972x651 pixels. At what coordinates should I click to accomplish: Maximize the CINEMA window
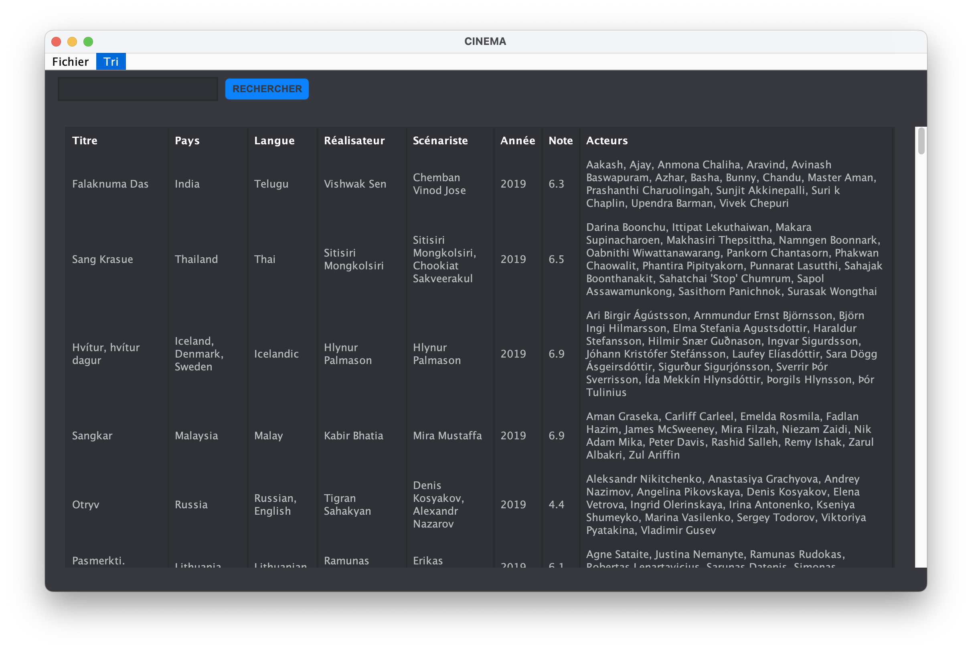point(89,42)
